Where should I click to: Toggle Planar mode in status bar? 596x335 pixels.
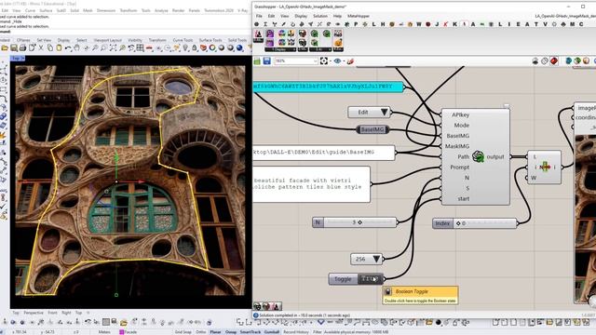point(215,332)
